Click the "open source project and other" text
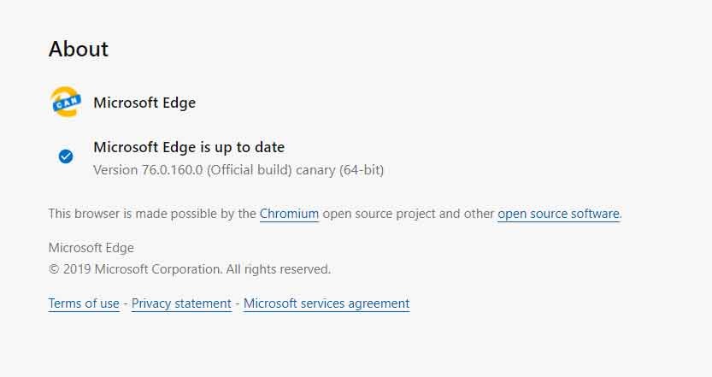This screenshot has width=712, height=377. (407, 214)
